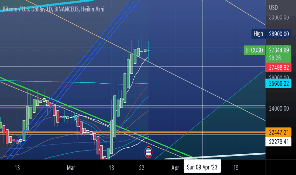296x175 pixels.
Task: Click the US economic event flag icon
Action: click(148, 152)
